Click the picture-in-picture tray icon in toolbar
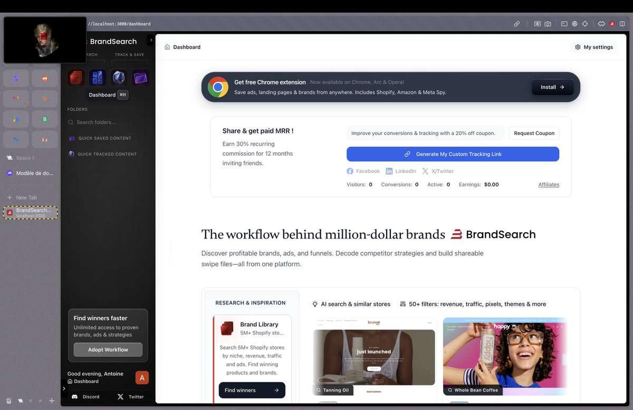The image size is (633, 410). click(x=538, y=24)
